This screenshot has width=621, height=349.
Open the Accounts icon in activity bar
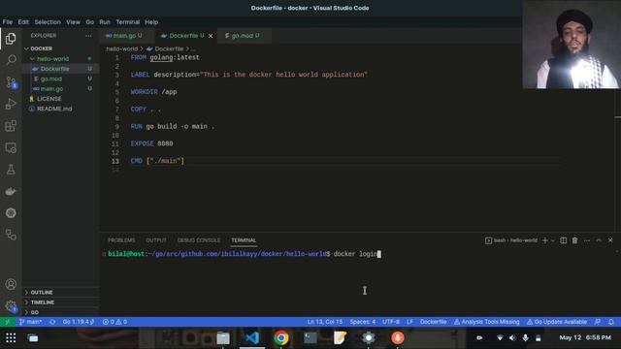click(11, 284)
